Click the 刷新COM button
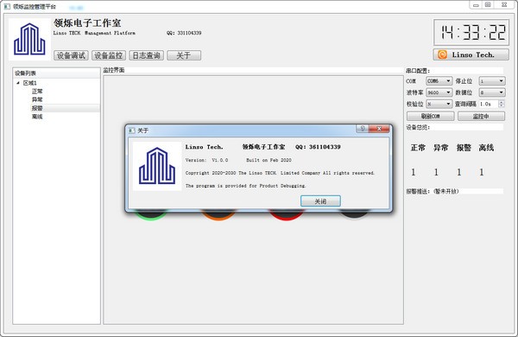 [x=431, y=116]
